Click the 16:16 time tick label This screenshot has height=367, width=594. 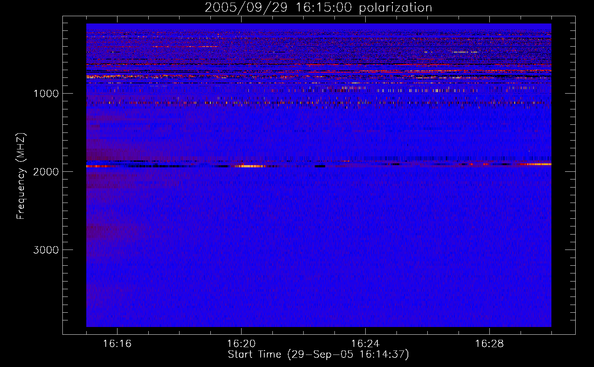click(117, 344)
